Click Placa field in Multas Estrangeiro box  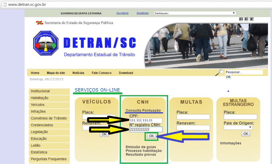pyautogui.click(x=240, y=117)
